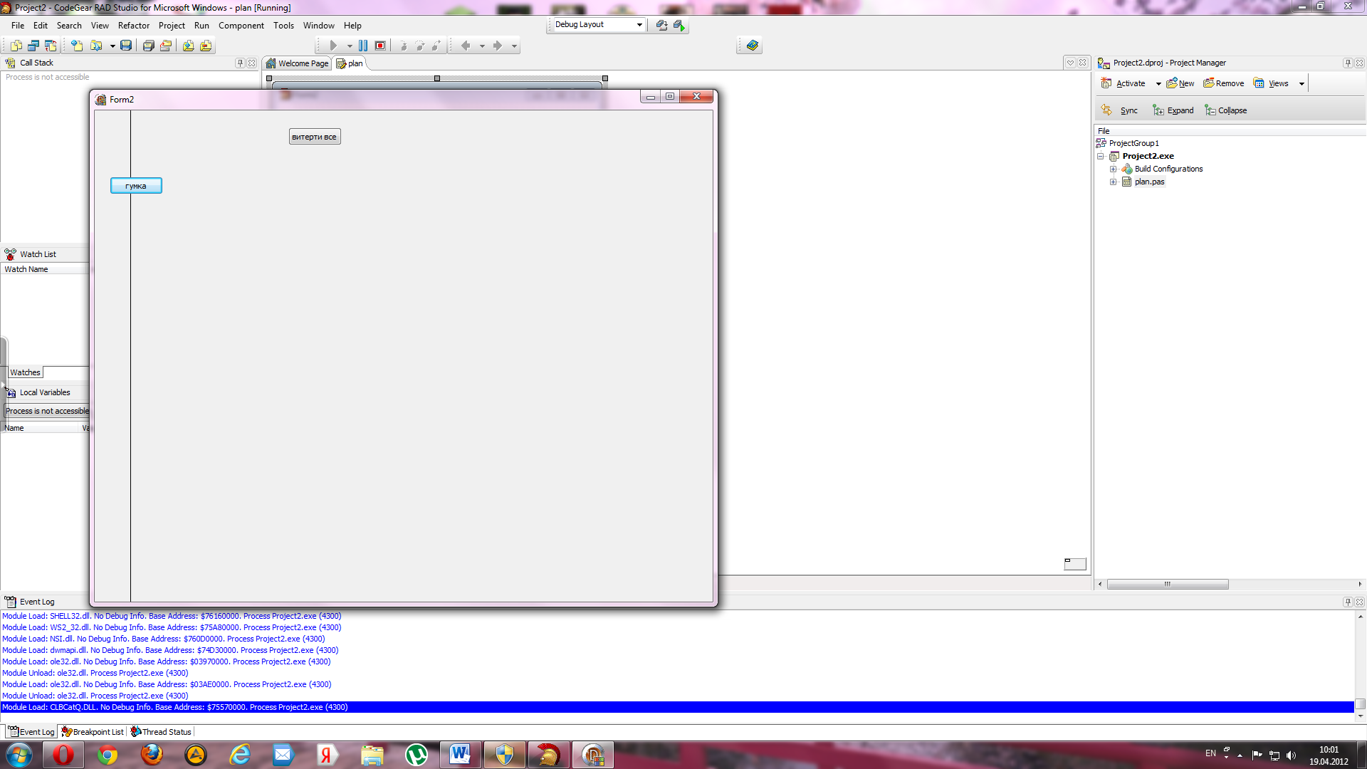The image size is (1367, 769).
Task: Click the Help contents book icon
Action: [752, 46]
